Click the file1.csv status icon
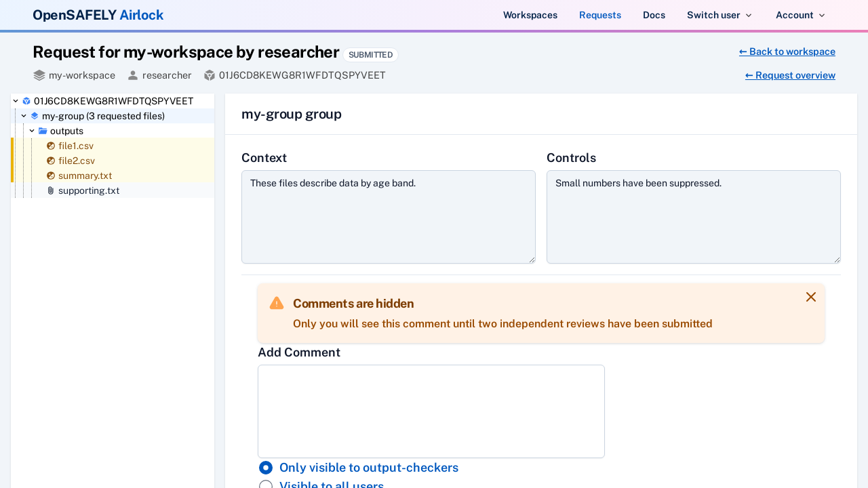The height and width of the screenshot is (488, 868). click(x=51, y=146)
